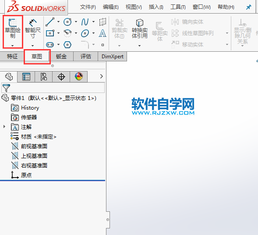258x235 pixels.
Task: Select the sketch Text (A) tool
Action: pyautogui.click(x=102, y=33)
